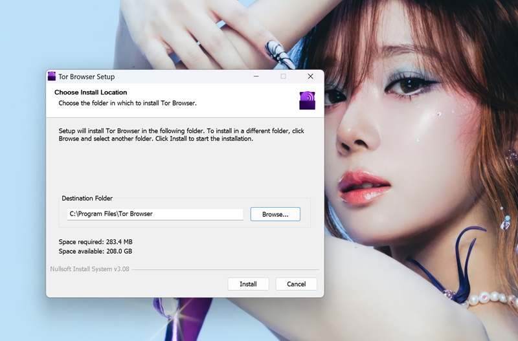Click the "Choose Install Location" heading

tap(91, 93)
